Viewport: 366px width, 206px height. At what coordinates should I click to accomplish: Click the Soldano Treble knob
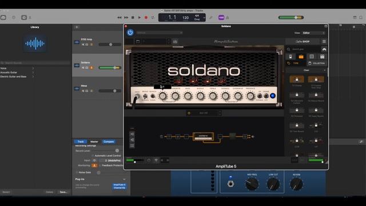click(x=213, y=96)
